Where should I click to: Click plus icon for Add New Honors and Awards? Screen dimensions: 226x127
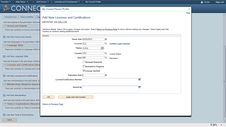click(4, 37)
